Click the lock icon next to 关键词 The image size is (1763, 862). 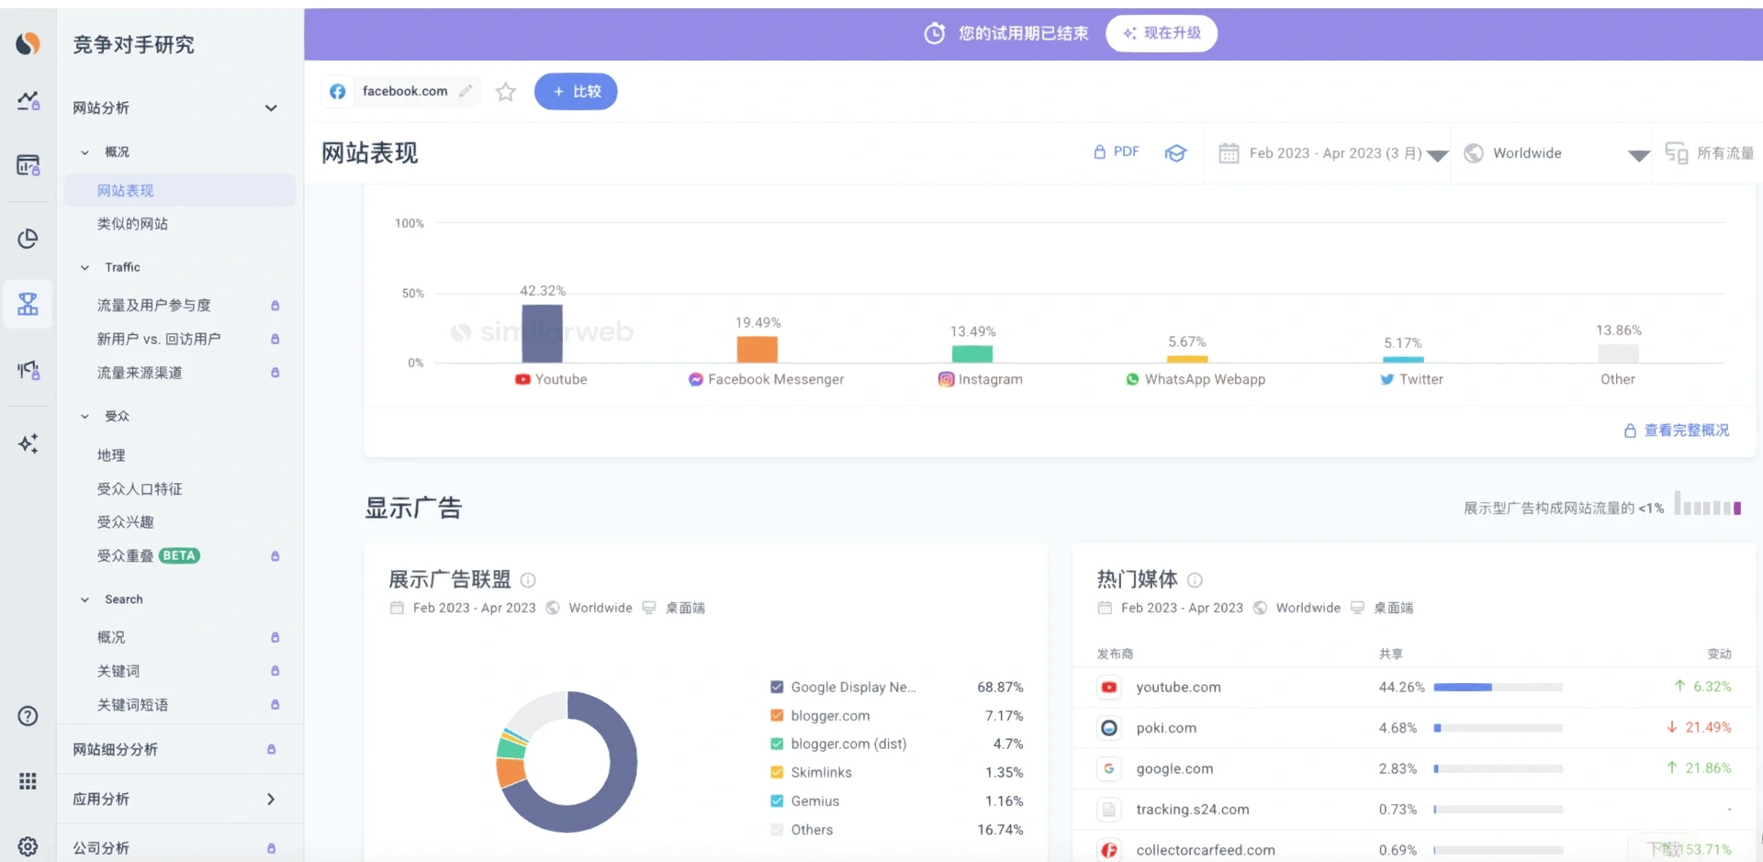(275, 671)
